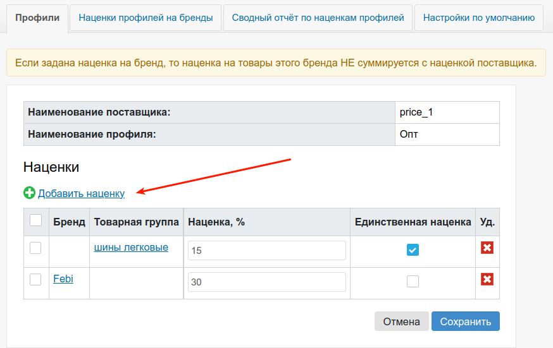Delete the Febi markup row
553x348 pixels.
[x=487, y=279]
